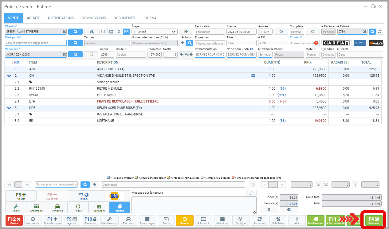This screenshot has height=229, width=389.
Task: Open the Historique list icon
Action: click(222, 220)
